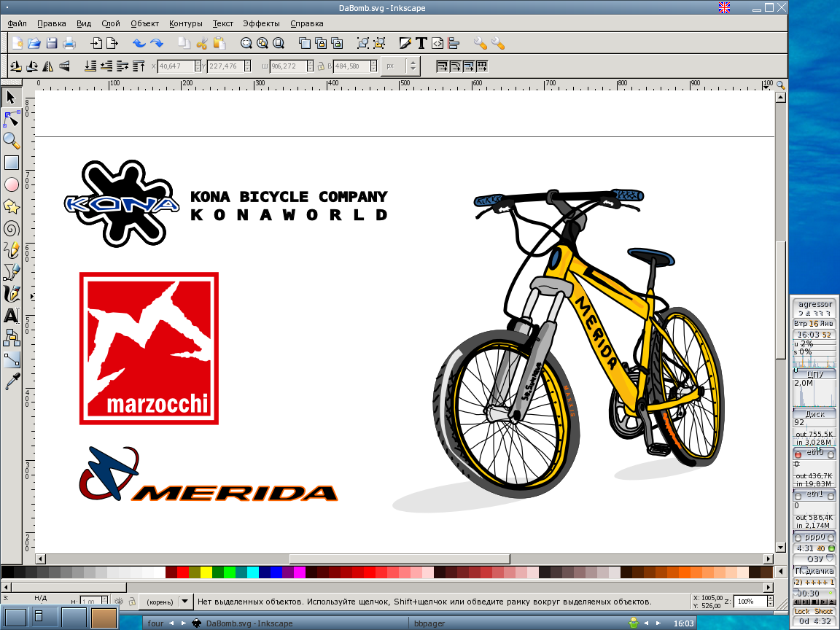Open the XML editor

point(437,44)
